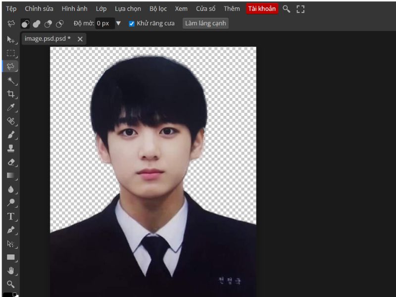Select the Brush tool

tap(10, 135)
